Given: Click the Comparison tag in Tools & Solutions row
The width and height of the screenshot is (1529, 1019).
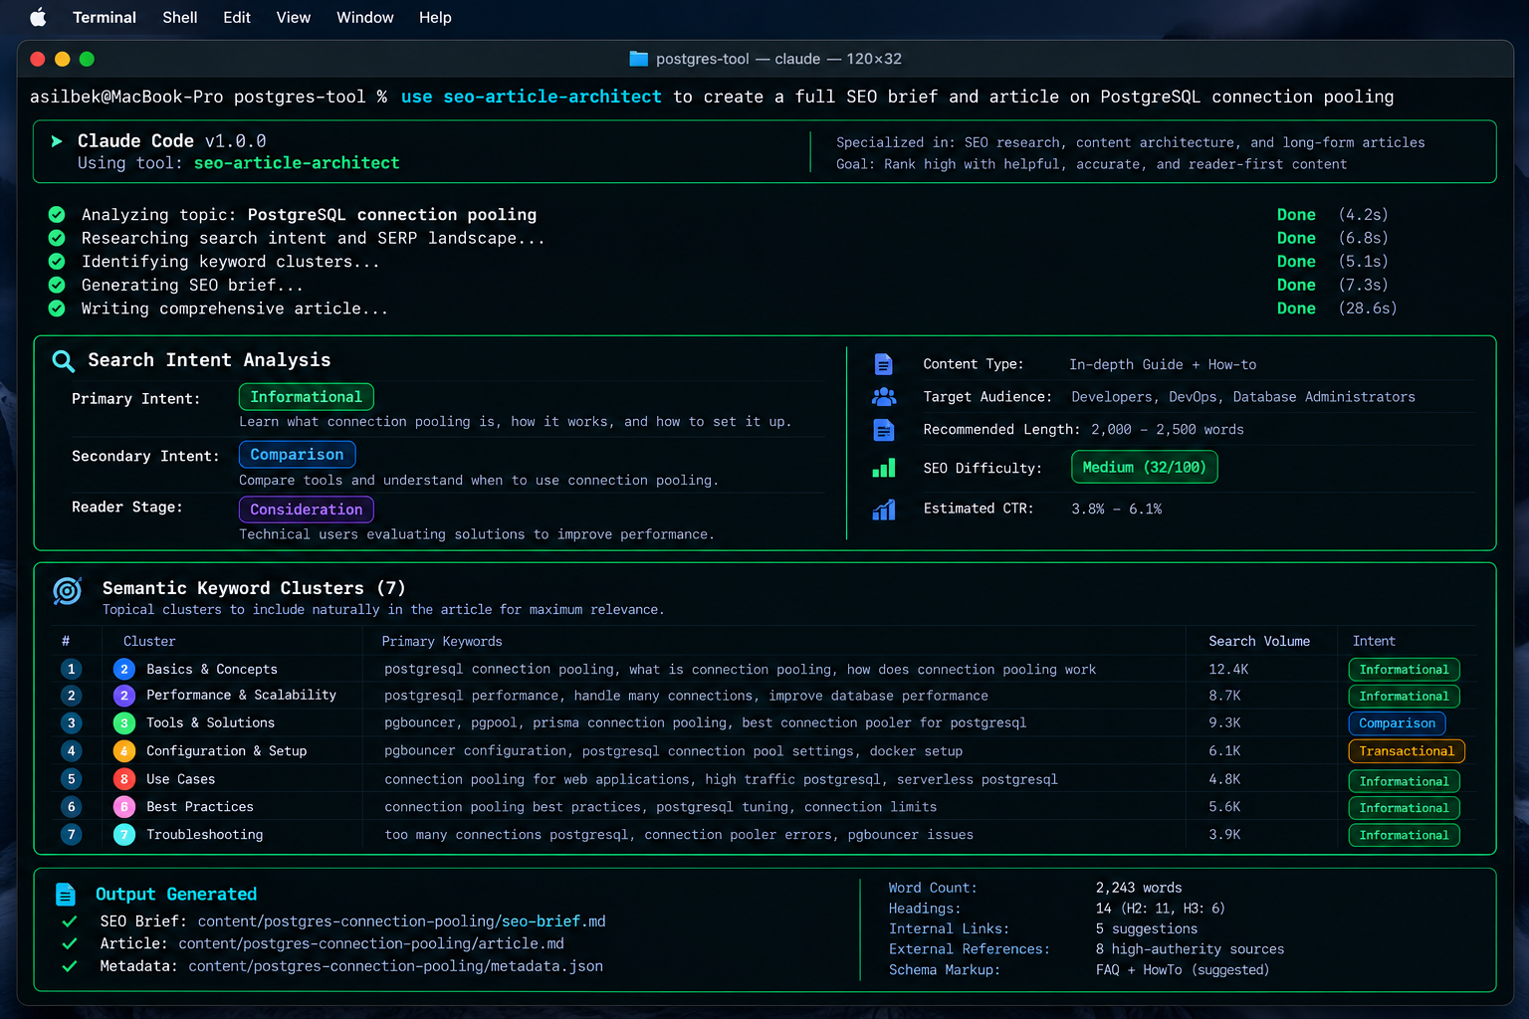Looking at the screenshot, I should pos(1398,723).
